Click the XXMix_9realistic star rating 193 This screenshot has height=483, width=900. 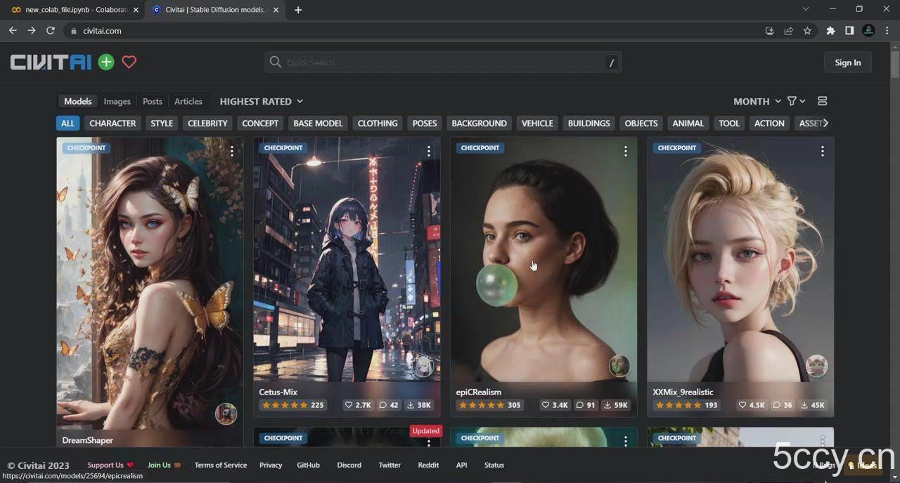click(x=686, y=405)
